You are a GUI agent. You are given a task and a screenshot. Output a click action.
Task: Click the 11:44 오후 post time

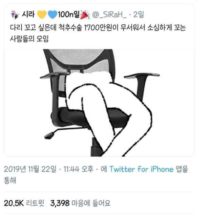coord(79,169)
